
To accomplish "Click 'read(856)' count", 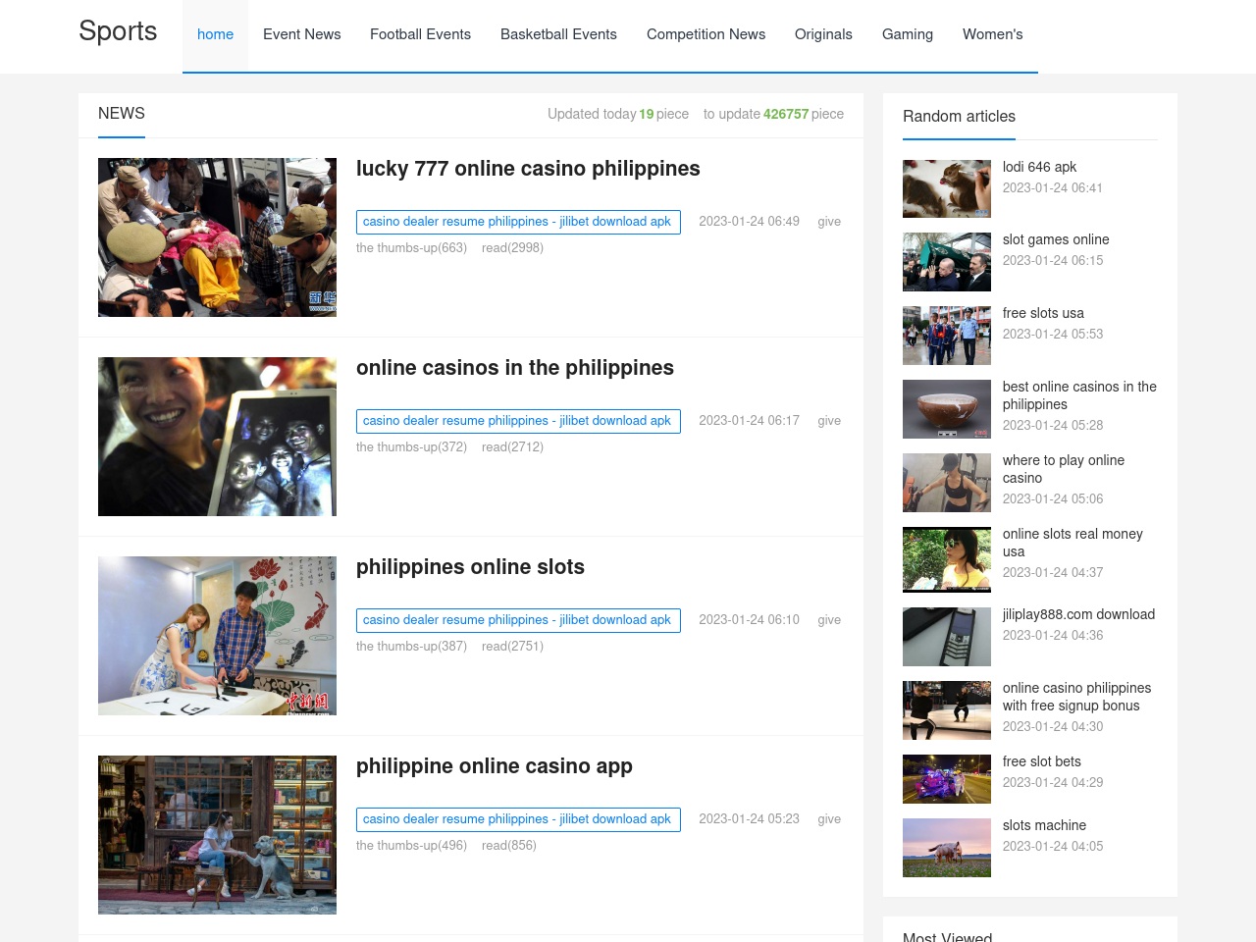I will click(x=509, y=846).
